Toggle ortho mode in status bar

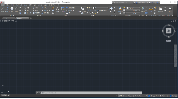pyautogui.click(x=131, y=96)
